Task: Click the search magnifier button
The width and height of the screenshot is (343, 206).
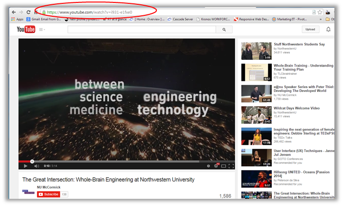Action: (x=224, y=29)
